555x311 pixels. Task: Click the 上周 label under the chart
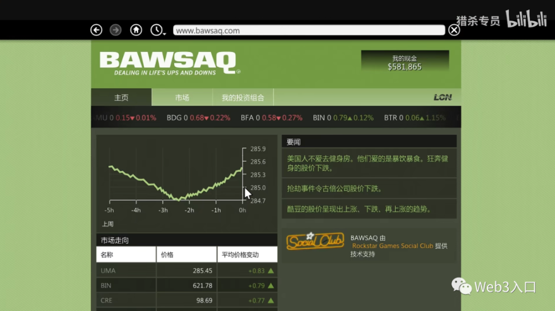click(107, 224)
